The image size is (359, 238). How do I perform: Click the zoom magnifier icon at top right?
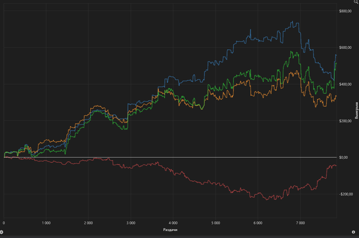click(x=357, y=2)
